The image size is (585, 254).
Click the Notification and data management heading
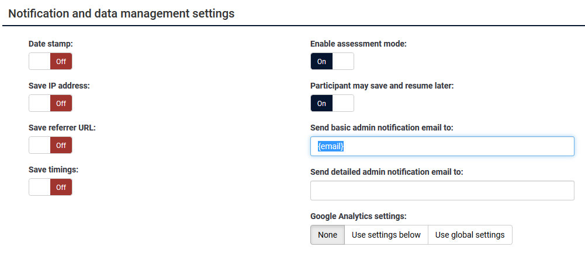(x=122, y=13)
